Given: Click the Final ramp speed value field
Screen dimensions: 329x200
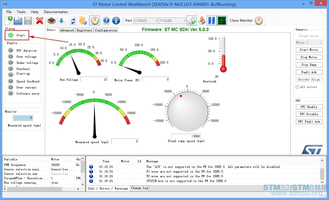Looking at the screenshot, I should [186, 136].
